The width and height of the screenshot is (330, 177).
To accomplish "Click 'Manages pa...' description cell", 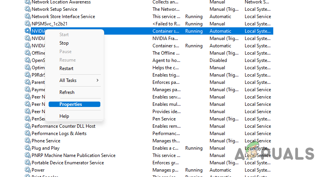I will tap(166, 90).
